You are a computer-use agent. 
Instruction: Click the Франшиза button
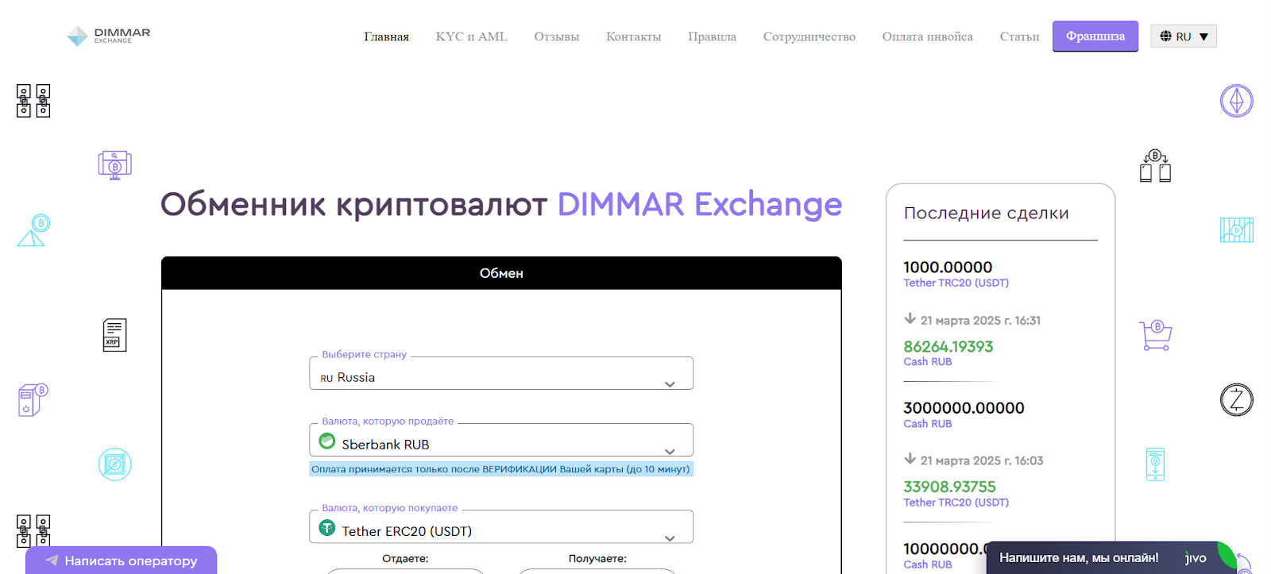[1095, 36]
